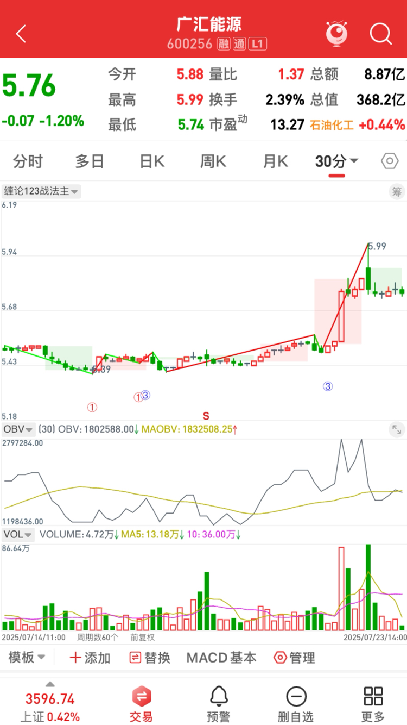Screen dimensions: 407x725
Task: Tap the 周期数60个 period count label
Action: pos(97,637)
